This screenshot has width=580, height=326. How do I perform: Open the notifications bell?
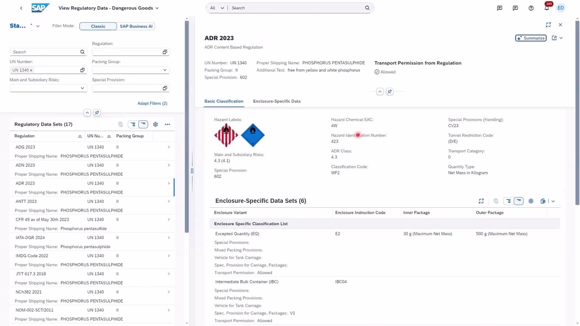click(547, 8)
